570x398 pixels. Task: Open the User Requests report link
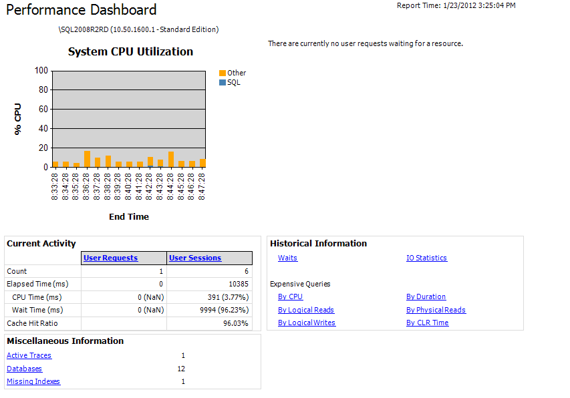click(110, 258)
